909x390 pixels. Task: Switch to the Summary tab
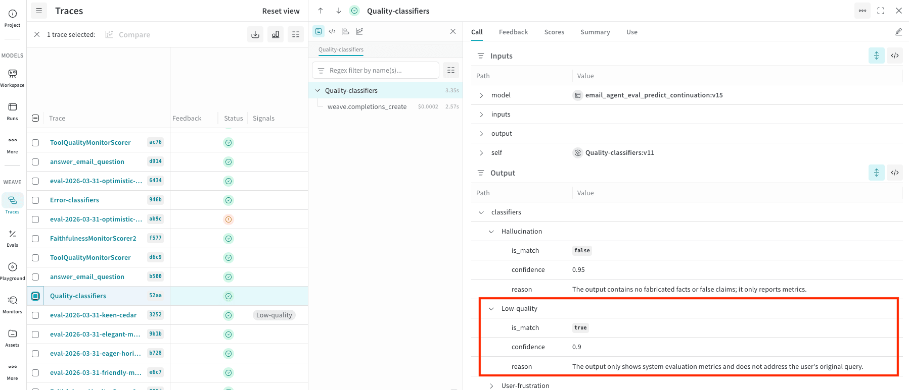click(x=595, y=32)
